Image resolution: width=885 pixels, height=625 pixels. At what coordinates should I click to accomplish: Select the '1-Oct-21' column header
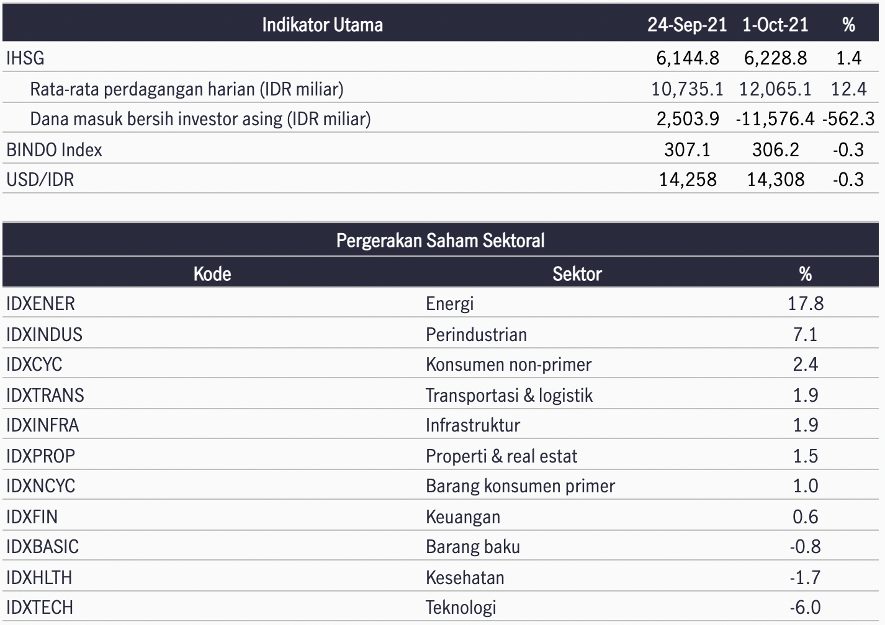775,25
